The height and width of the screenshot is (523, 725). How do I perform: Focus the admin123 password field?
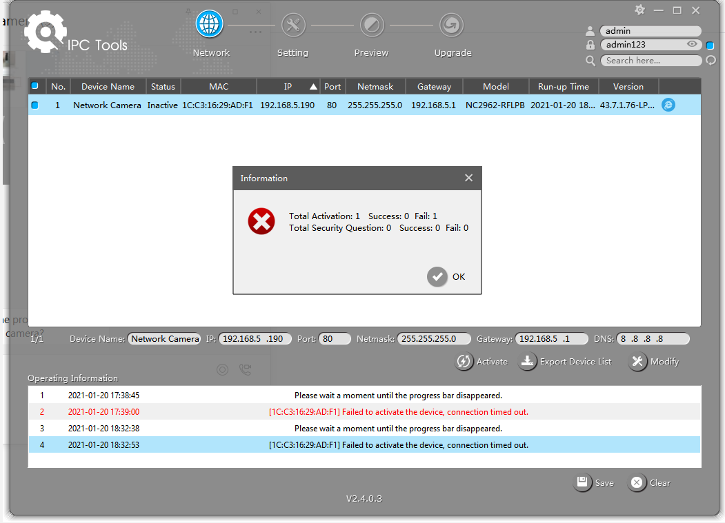pyautogui.click(x=650, y=45)
